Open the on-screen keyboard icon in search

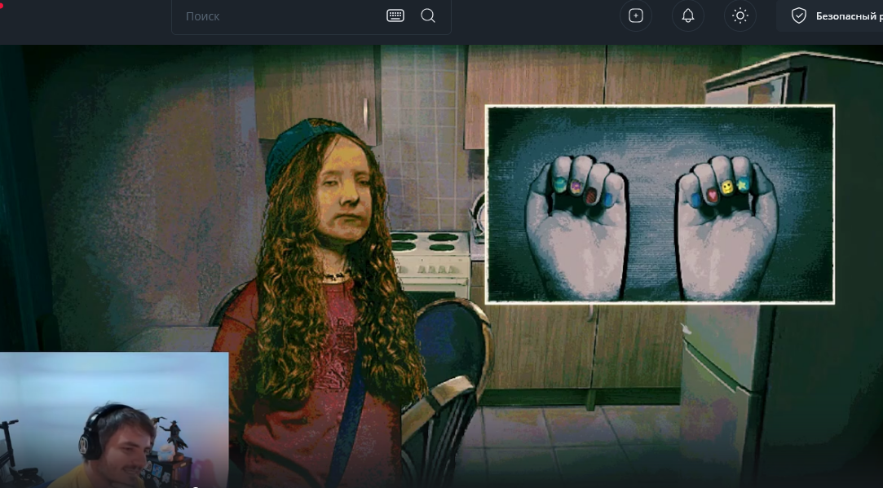click(395, 15)
